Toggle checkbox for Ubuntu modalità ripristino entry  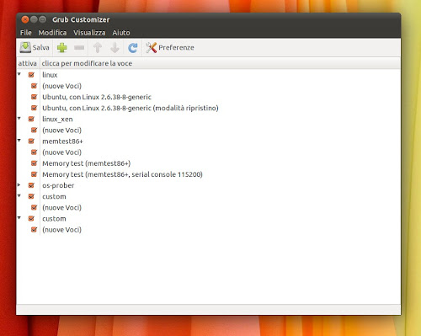[34, 108]
